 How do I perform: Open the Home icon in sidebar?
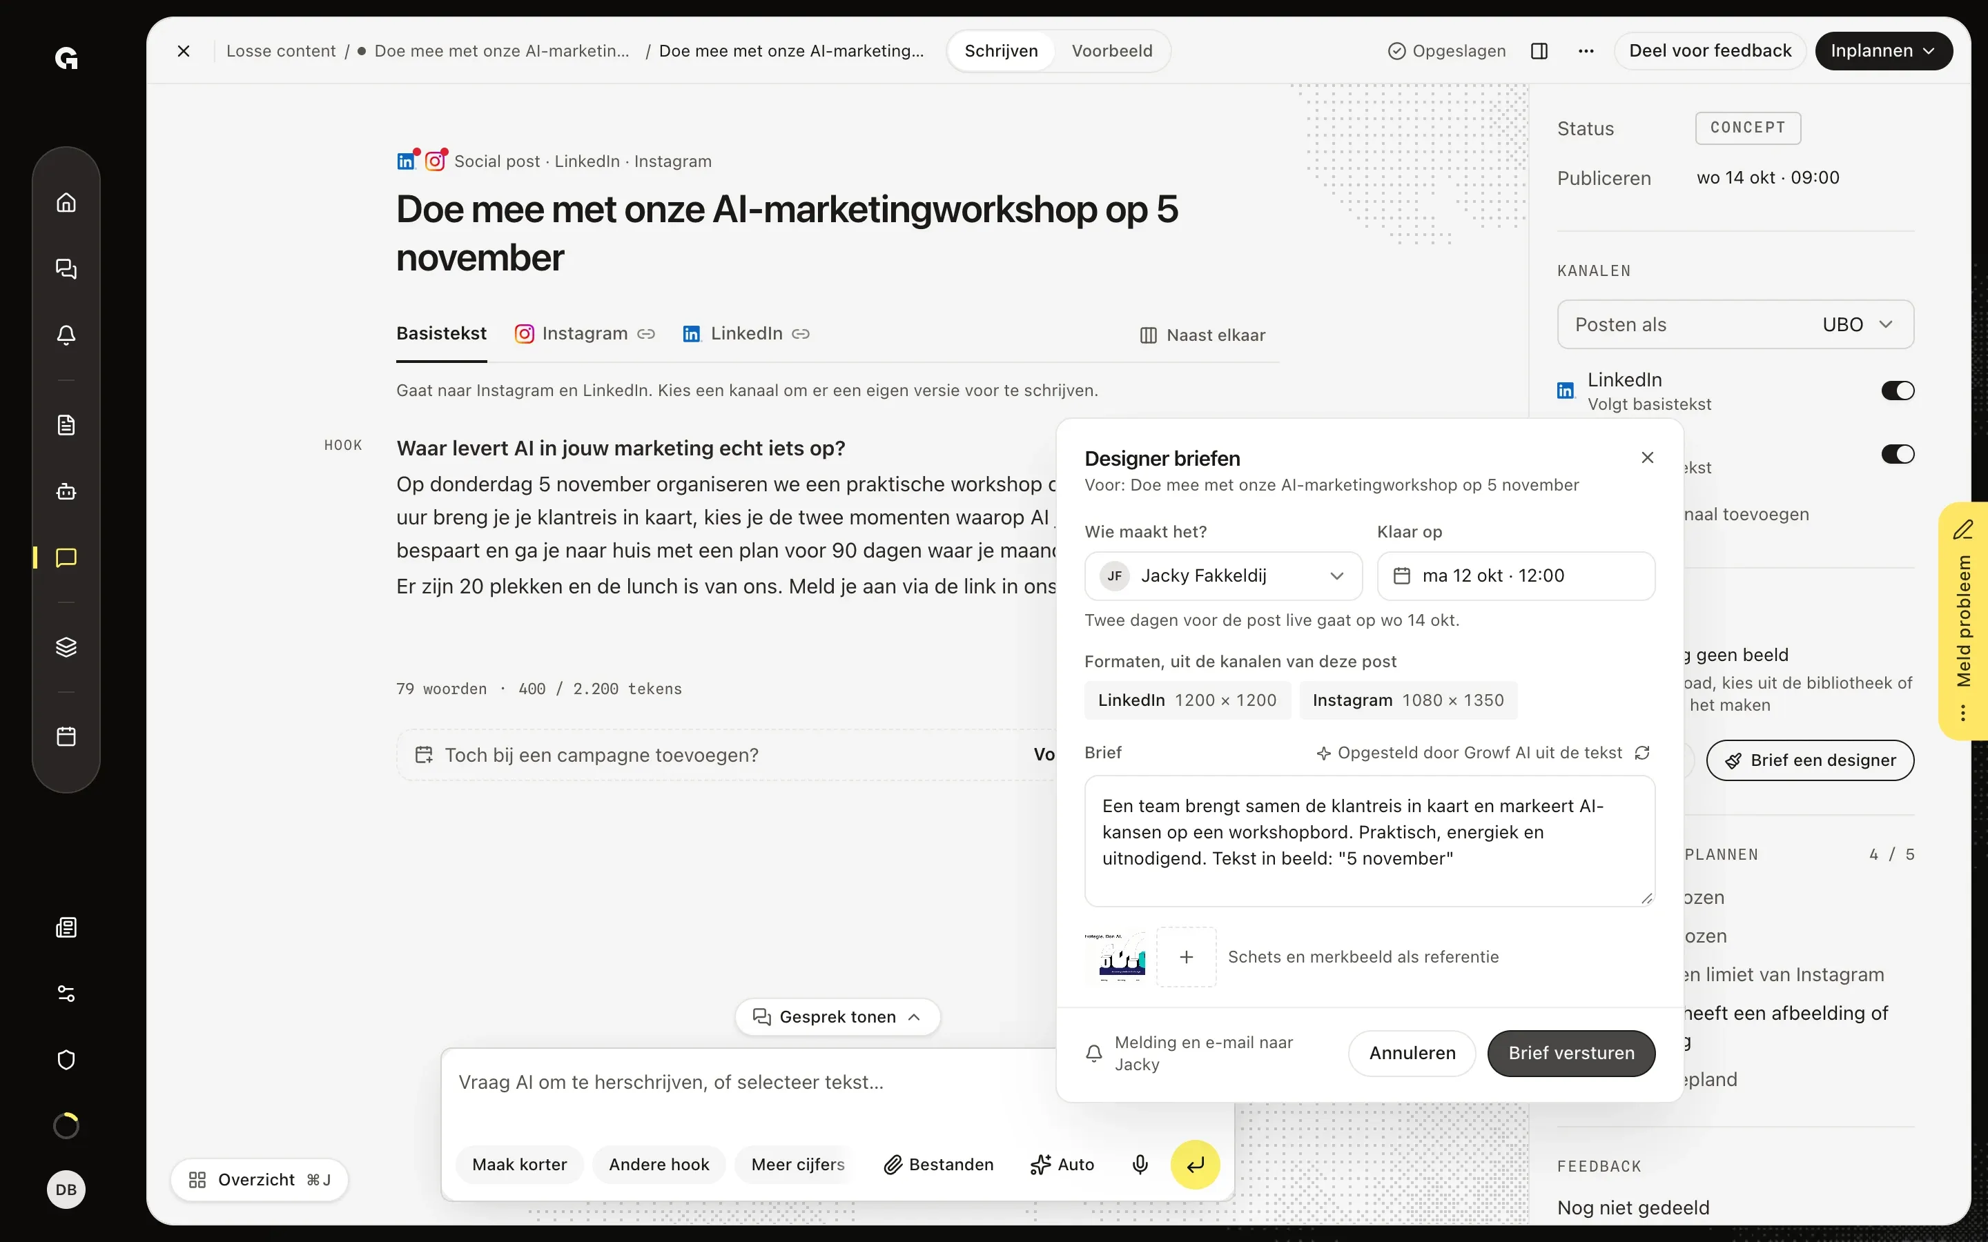tap(66, 203)
